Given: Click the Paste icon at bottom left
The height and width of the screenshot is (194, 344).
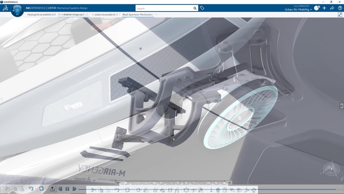Looking at the screenshot, I should [21, 189].
